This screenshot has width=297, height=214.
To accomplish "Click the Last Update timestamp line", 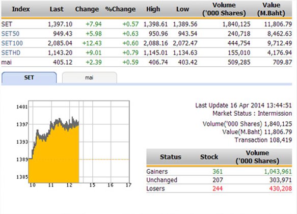I will point(244,105).
